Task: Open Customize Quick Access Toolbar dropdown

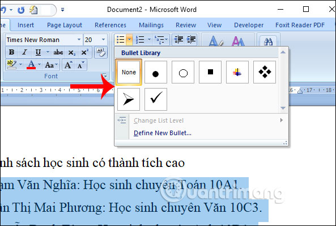Action: pos(62,10)
